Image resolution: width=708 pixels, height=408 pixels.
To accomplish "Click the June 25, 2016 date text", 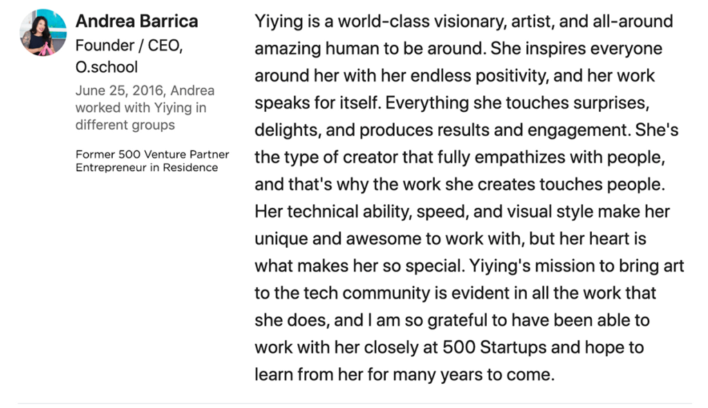I will (x=119, y=90).
